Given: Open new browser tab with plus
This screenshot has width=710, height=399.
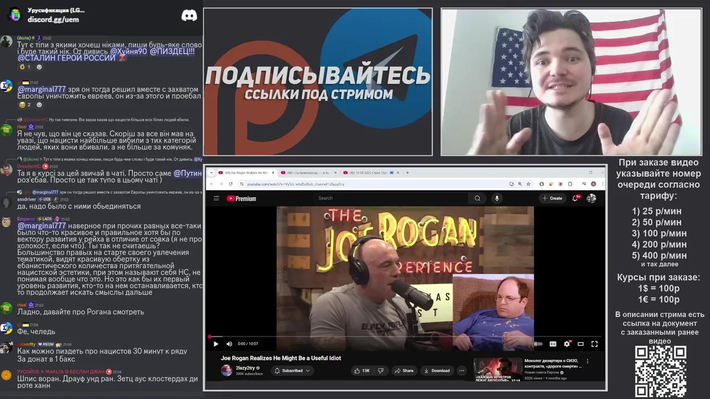Looking at the screenshot, I should click(x=407, y=172).
